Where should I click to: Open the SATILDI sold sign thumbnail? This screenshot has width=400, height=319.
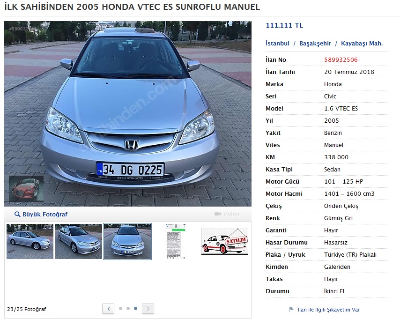coord(225,241)
